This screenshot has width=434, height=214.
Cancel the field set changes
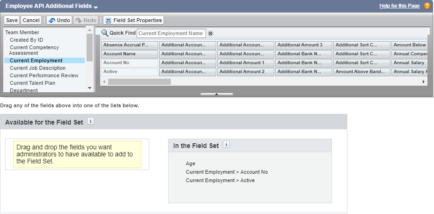[x=31, y=20]
